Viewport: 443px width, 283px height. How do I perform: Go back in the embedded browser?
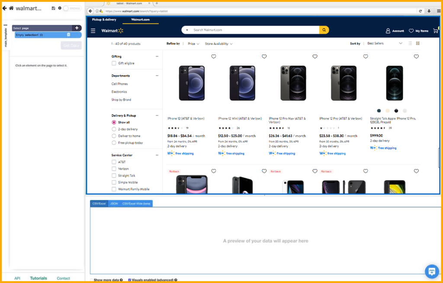[90, 11]
